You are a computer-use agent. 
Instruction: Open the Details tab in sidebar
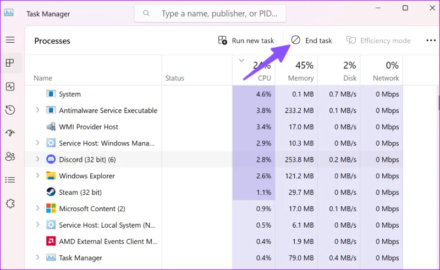click(10, 180)
